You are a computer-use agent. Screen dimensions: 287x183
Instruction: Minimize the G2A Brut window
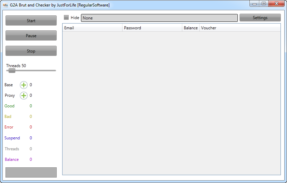(255, 4)
